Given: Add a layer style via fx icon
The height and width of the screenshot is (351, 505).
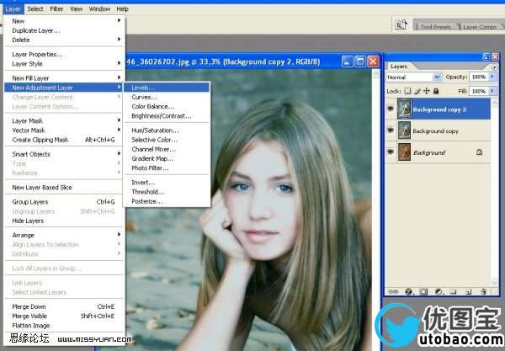Looking at the screenshot, I should click(x=409, y=291).
